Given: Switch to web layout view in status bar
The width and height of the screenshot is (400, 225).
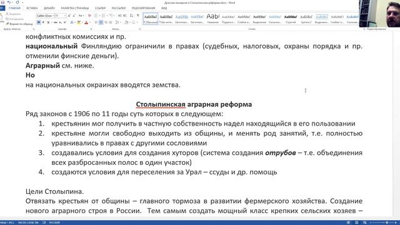Looking at the screenshot, I should [x=365, y=222].
